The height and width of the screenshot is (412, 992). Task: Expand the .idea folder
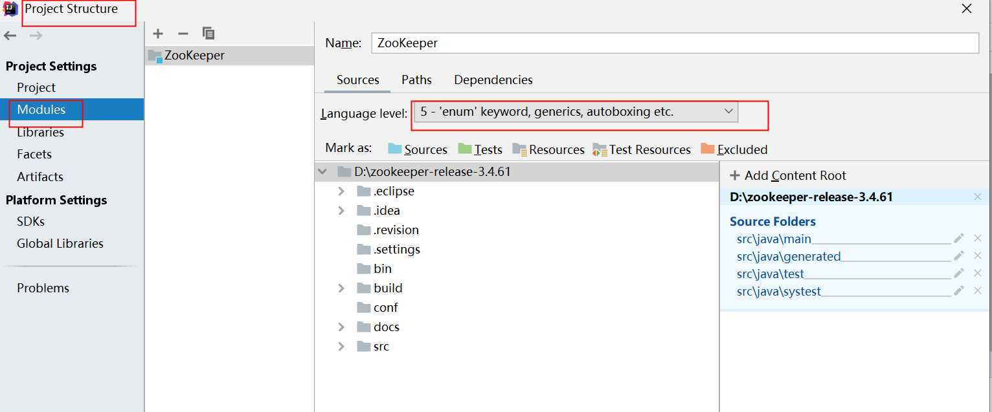pyautogui.click(x=341, y=211)
